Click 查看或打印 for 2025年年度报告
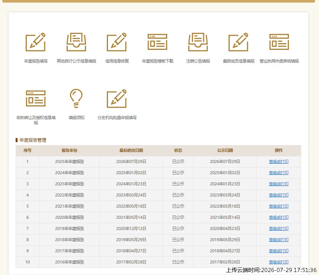The width and height of the screenshot is (319, 275). tap(278, 162)
